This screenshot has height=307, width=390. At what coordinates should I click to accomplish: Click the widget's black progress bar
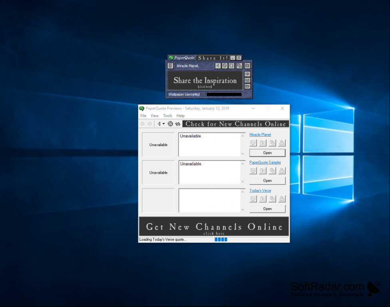tap(224, 95)
